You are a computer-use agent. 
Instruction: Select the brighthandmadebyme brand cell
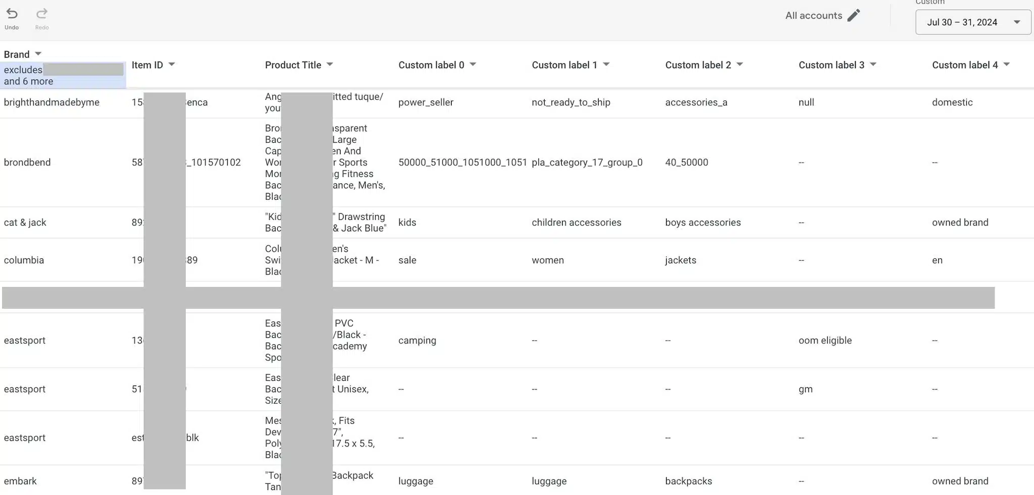click(x=51, y=102)
